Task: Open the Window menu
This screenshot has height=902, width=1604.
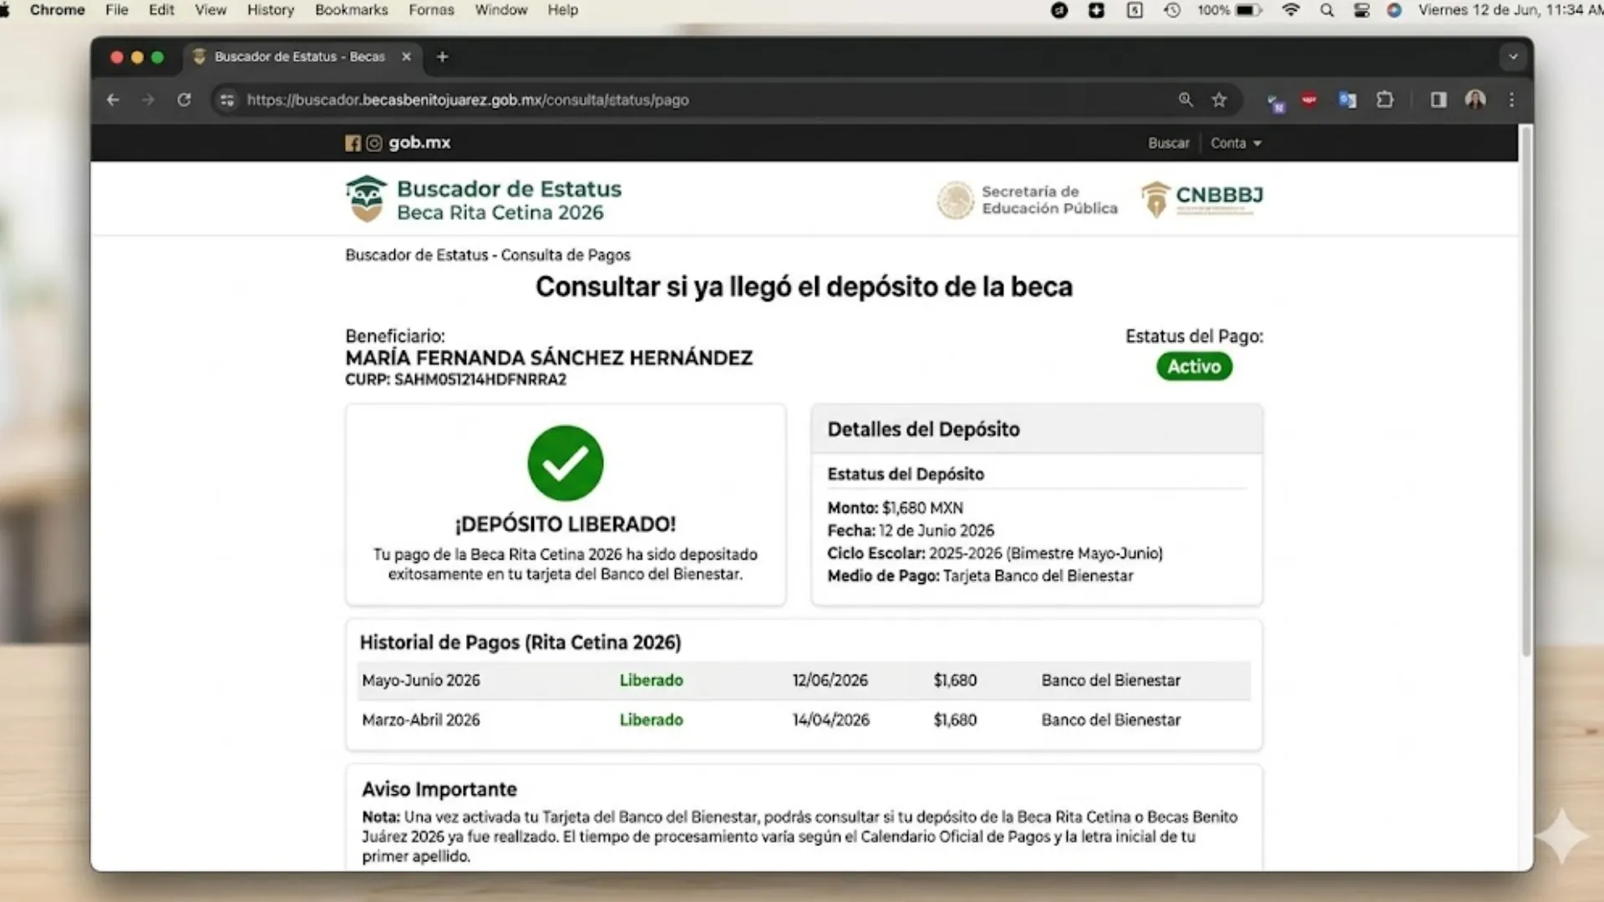Action: (501, 10)
